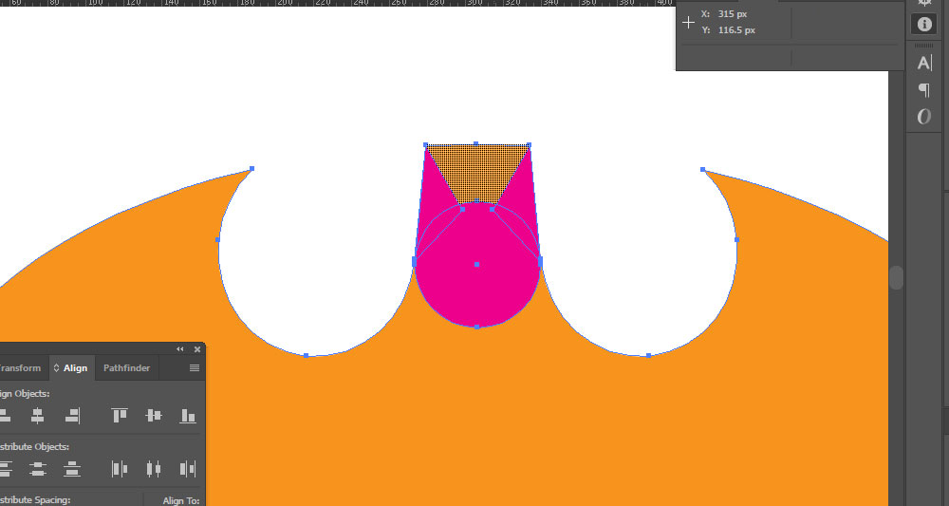Click the dock panel gripper handle

coord(924,46)
